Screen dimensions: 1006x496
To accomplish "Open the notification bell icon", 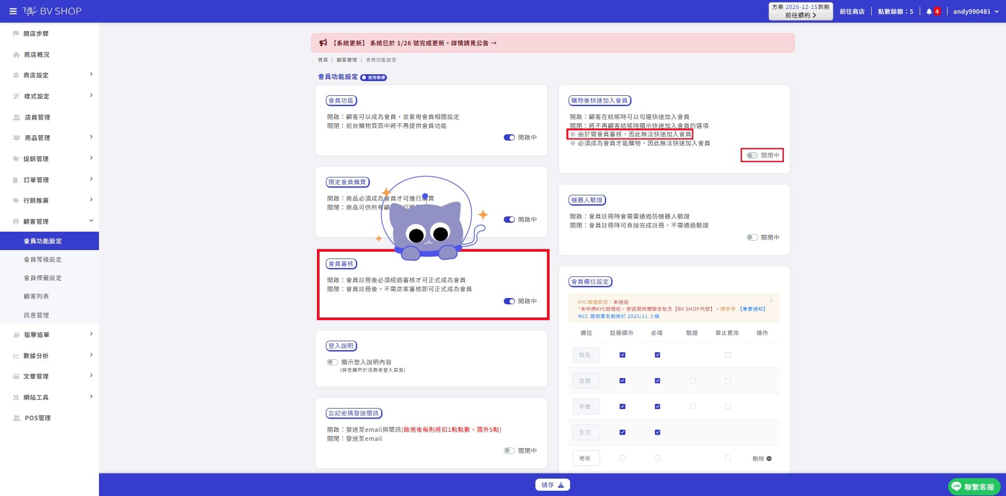I will tap(929, 12).
